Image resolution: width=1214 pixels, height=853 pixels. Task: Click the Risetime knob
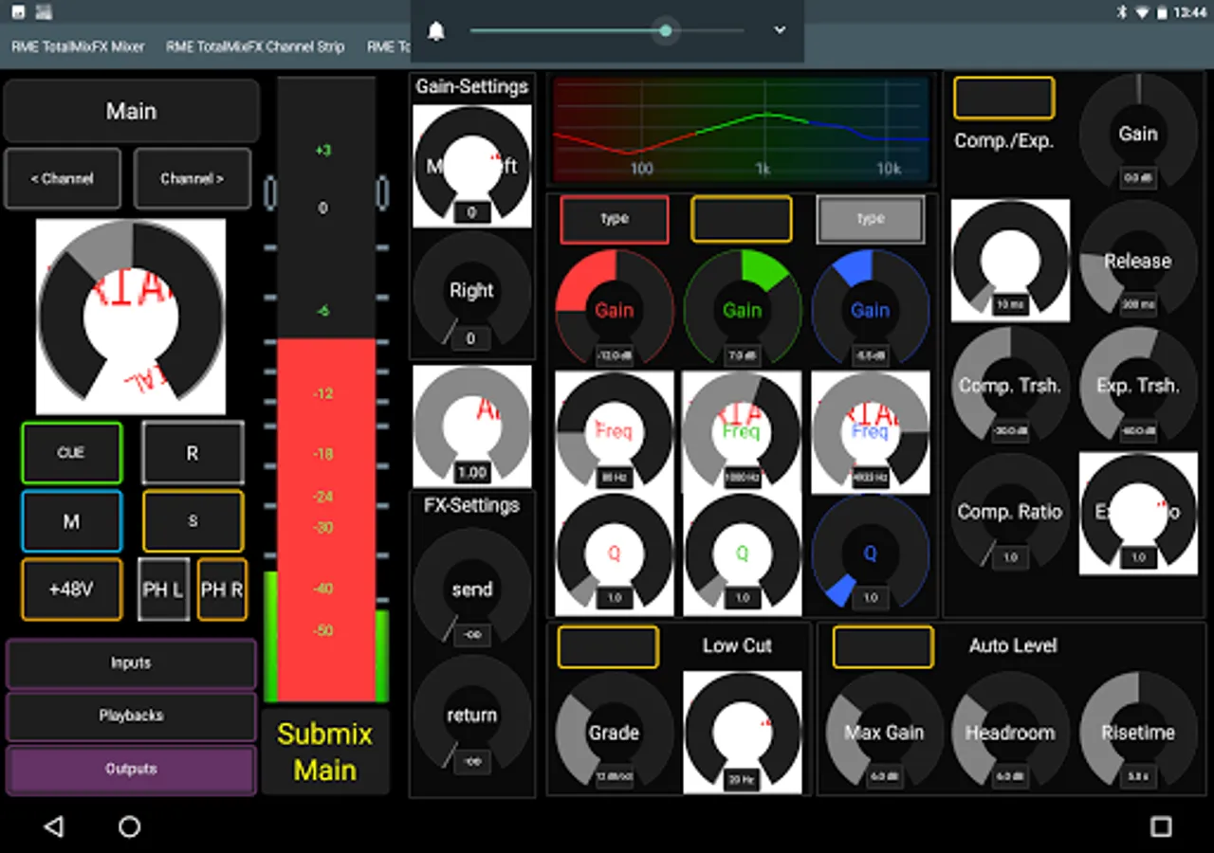pos(1138,733)
